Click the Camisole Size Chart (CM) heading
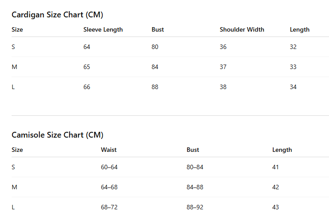The width and height of the screenshot is (329, 220). (58, 135)
